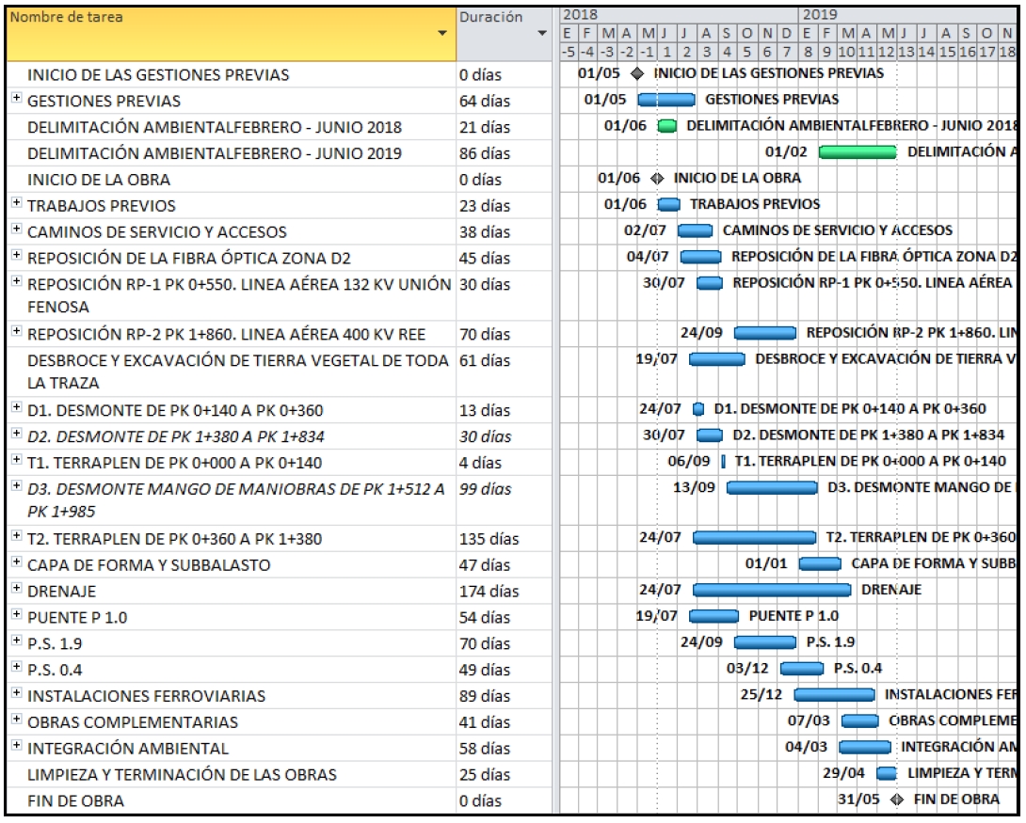Select FIN DE OBRA milestone diamond
Viewport: 1026px width, 823px height.
tap(897, 799)
